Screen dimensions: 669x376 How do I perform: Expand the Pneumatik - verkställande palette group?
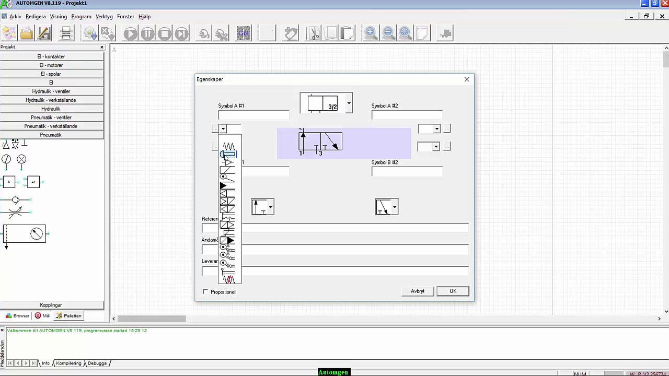(x=52, y=126)
